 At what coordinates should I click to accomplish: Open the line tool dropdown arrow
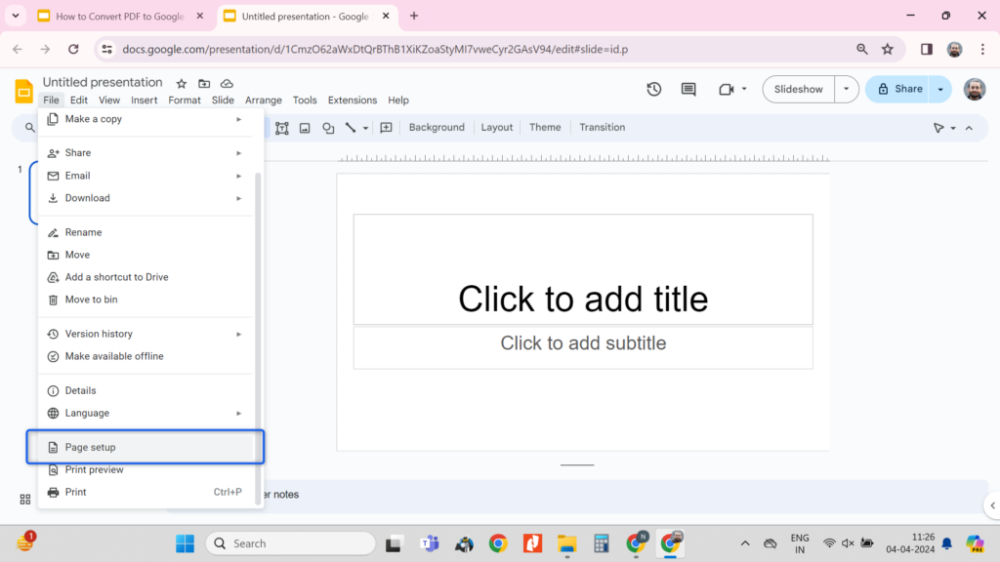(x=365, y=129)
